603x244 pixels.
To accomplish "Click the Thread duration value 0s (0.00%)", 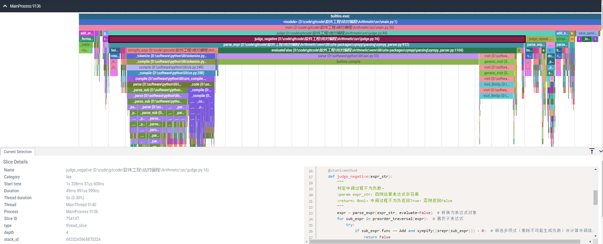I will click(x=75, y=198).
